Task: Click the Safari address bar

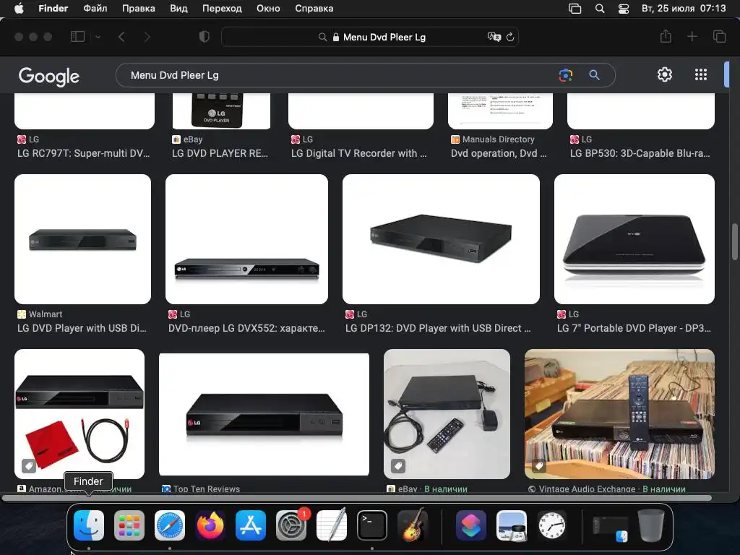Action: (x=370, y=37)
